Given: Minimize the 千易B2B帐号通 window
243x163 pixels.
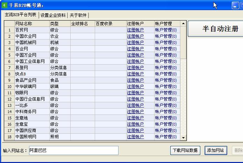Looking at the screenshot, I should coord(235,6).
